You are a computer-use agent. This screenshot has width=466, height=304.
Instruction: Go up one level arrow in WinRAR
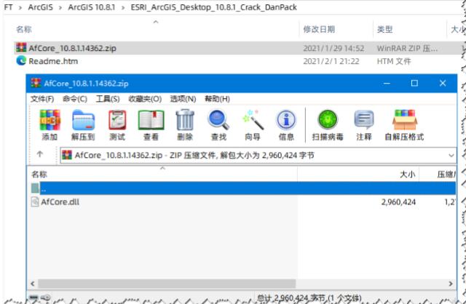[x=40, y=154]
